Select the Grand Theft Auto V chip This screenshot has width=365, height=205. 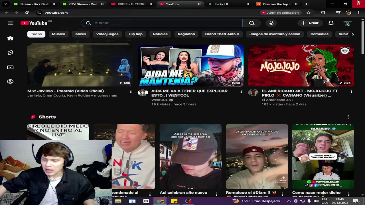pos(222,34)
